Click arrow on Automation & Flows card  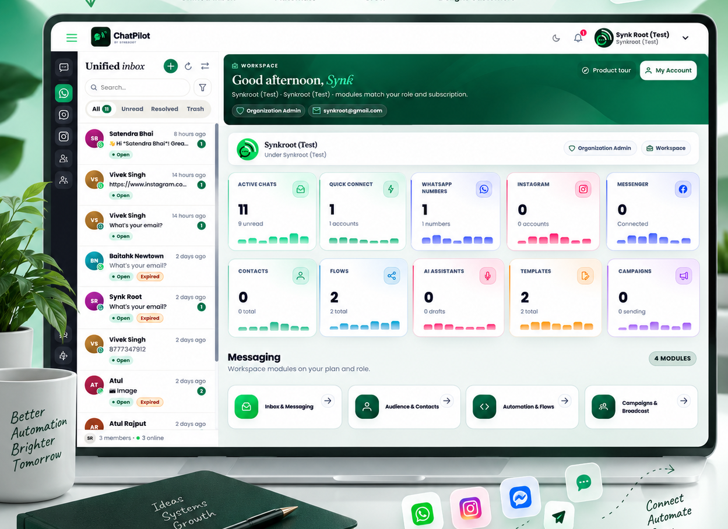coord(564,401)
